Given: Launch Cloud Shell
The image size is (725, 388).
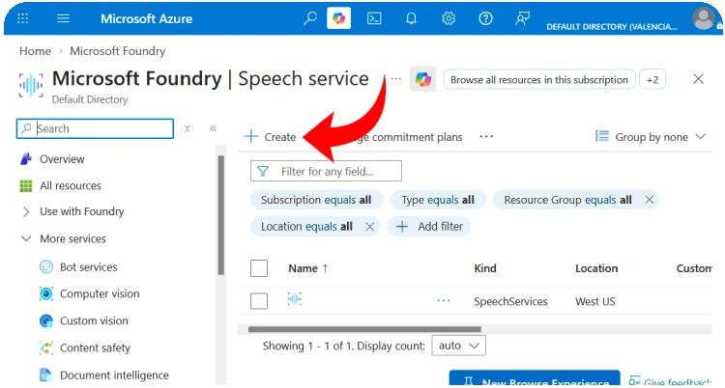Looking at the screenshot, I should (x=374, y=18).
